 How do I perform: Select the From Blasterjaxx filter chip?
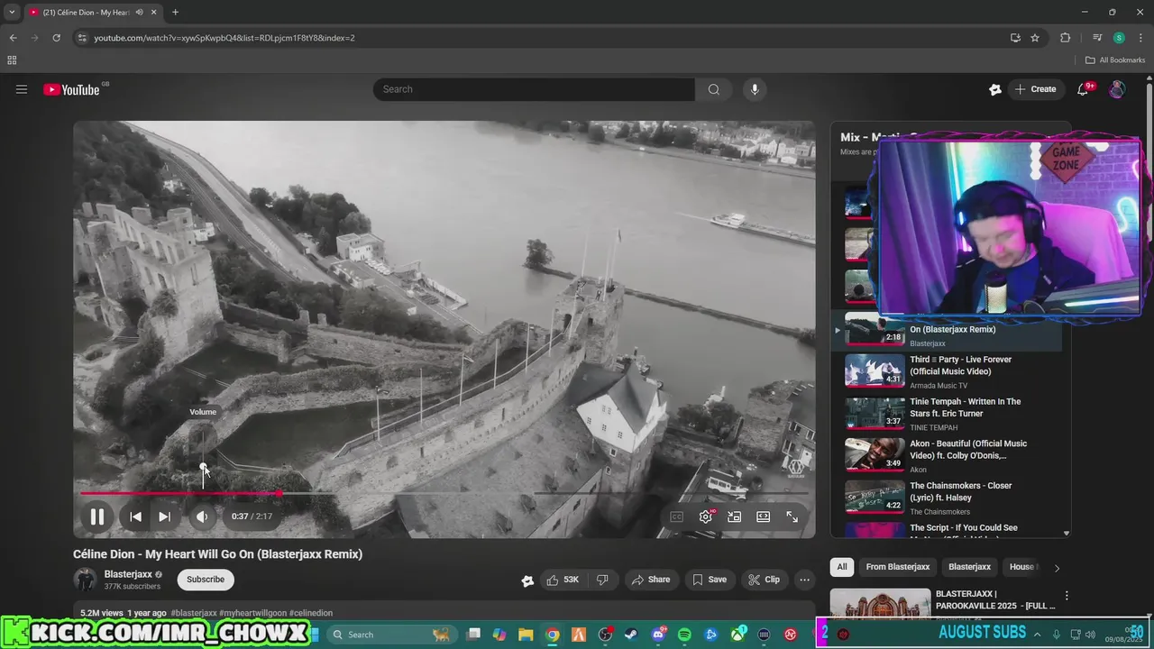(x=897, y=567)
